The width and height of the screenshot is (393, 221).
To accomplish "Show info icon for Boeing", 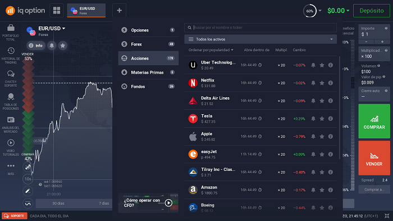I will pyautogui.click(x=331, y=208).
